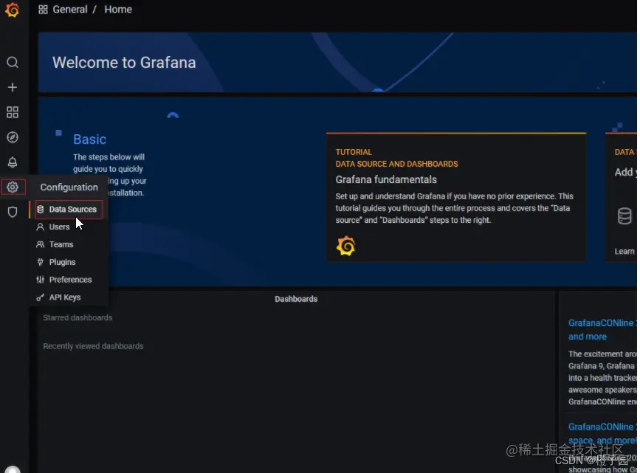640x473 pixels.
Task: Click the Dashboards panel title
Action: (296, 299)
